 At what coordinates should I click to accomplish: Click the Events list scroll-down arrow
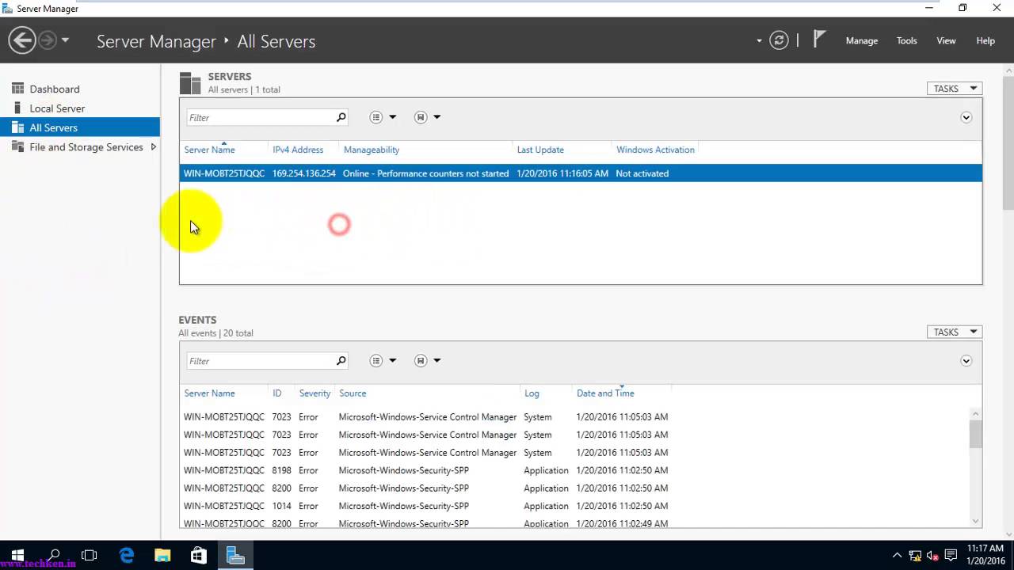[975, 521]
